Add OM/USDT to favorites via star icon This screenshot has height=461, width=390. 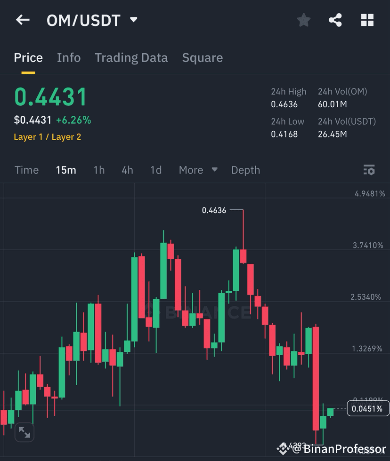point(303,20)
